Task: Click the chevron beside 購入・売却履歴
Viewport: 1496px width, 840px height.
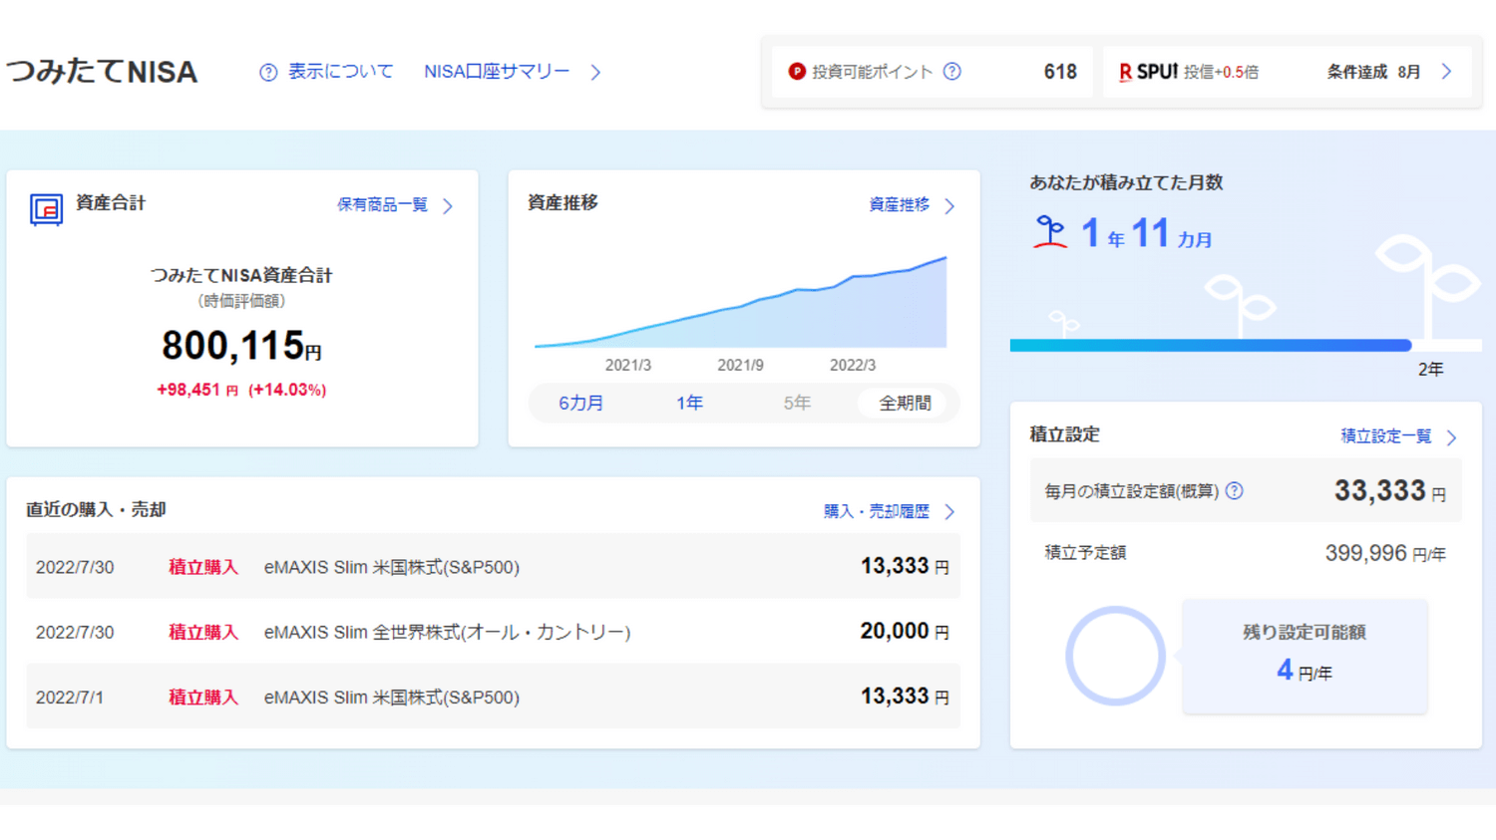Action: [x=949, y=512]
